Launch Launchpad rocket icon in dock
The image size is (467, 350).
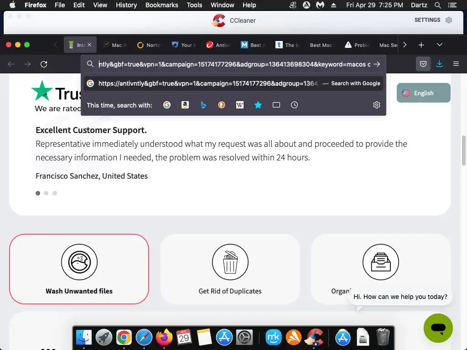[104, 338]
